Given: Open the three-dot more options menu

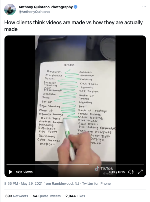Looking at the screenshot, I should 144,7.
